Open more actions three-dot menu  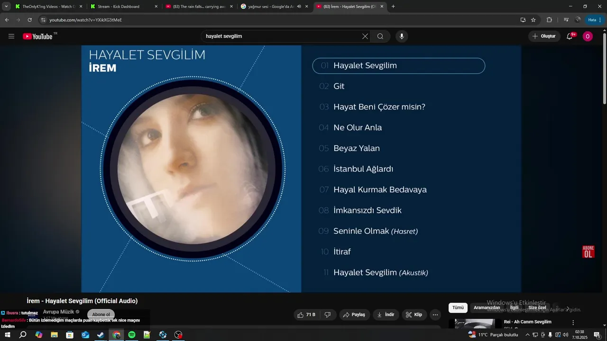click(435, 314)
